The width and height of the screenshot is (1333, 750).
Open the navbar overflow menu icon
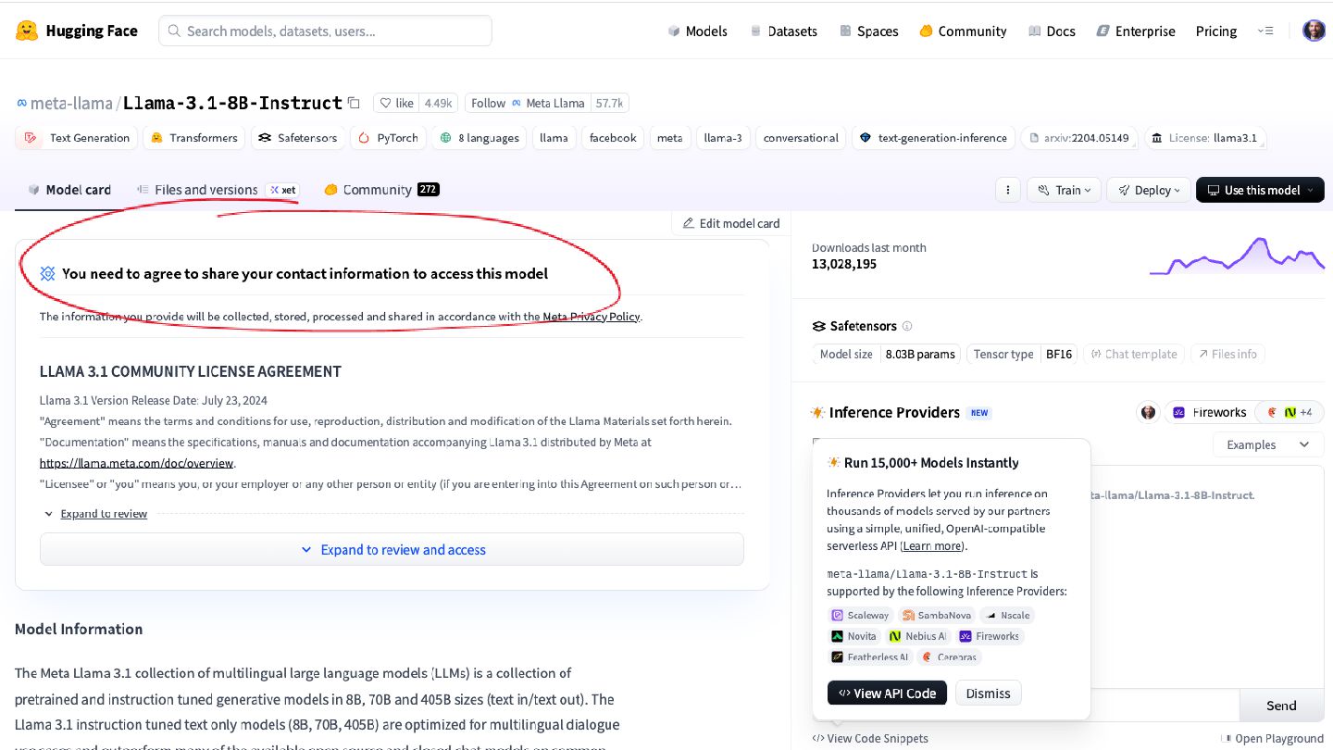(x=1265, y=31)
